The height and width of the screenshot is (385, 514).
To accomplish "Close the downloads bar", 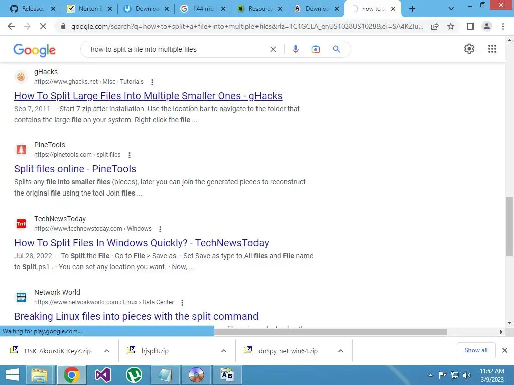I will (x=505, y=350).
